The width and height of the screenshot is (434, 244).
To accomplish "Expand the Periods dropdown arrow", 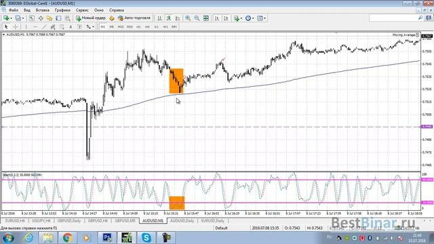I will coord(253,18).
